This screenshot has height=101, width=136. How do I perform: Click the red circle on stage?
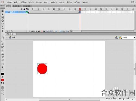point(42,69)
